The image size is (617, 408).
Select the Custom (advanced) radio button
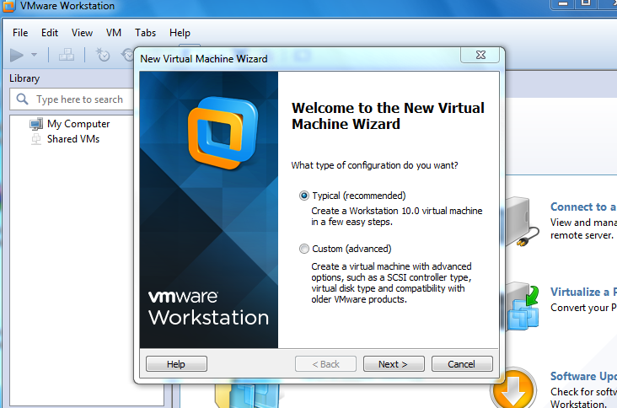point(303,249)
